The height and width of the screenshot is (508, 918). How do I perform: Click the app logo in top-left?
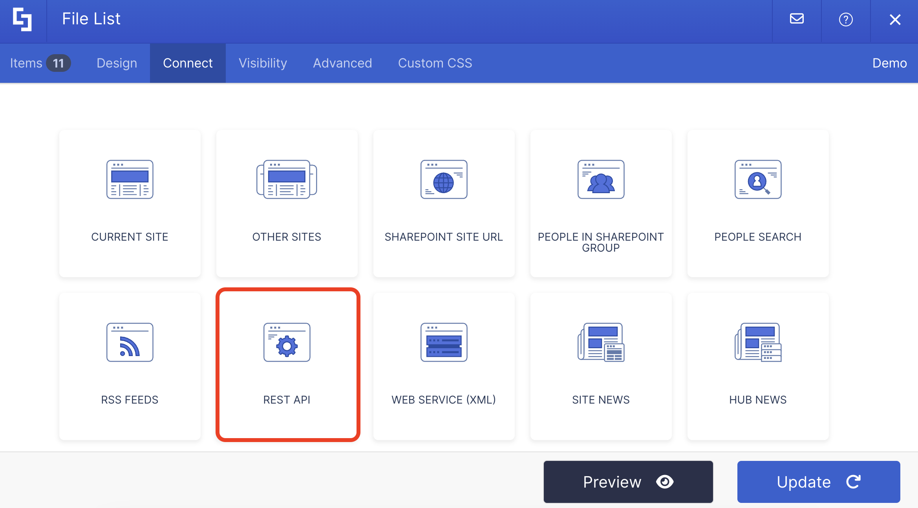click(x=22, y=19)
